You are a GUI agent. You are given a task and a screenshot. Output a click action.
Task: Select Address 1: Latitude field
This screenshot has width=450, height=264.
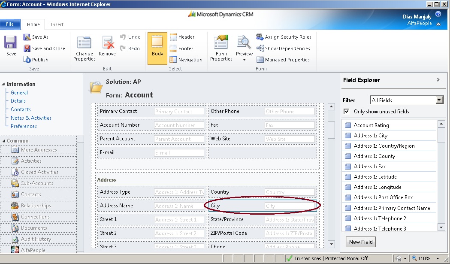(x=390, y=177)
